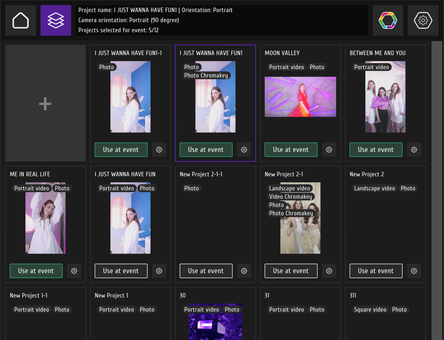Click the Camera orientation Portrait text
The image size is (444, 340).
(129, 20)
